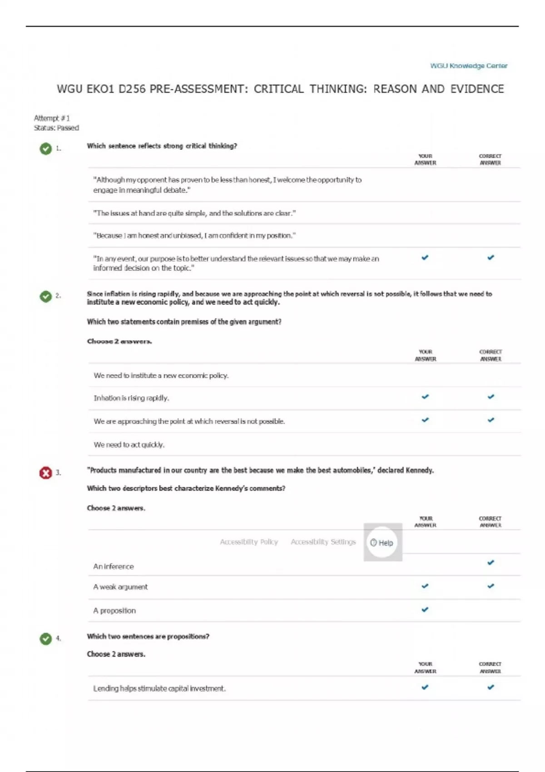The height and width of the screenshot is (772, 545).
Task: Click red incorrect icon beside question 3
Action: point(46,473)
